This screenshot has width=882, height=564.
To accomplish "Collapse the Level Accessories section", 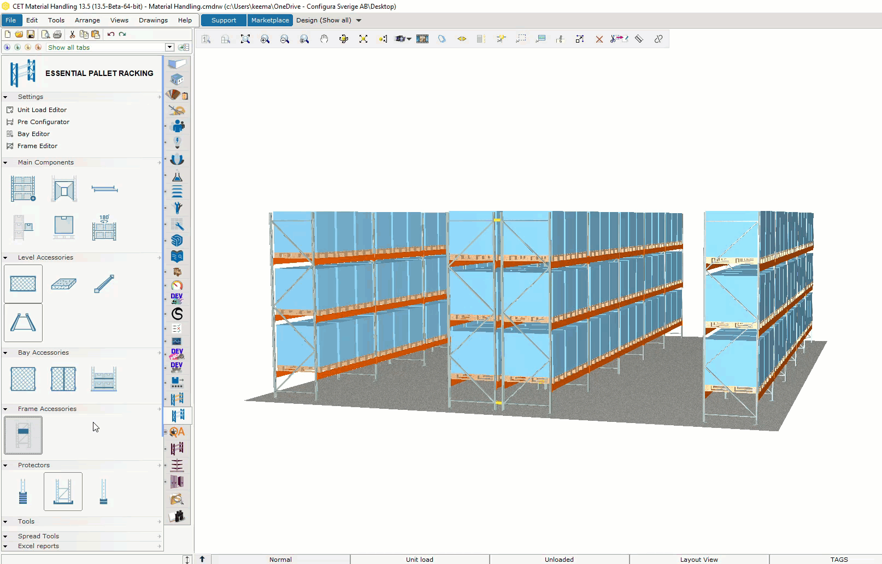I will [x=5, y=258].
